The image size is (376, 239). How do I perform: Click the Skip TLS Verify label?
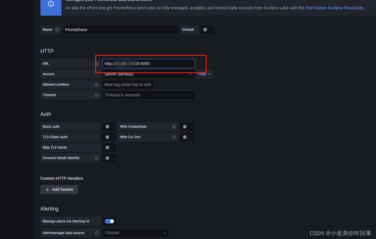55,148
